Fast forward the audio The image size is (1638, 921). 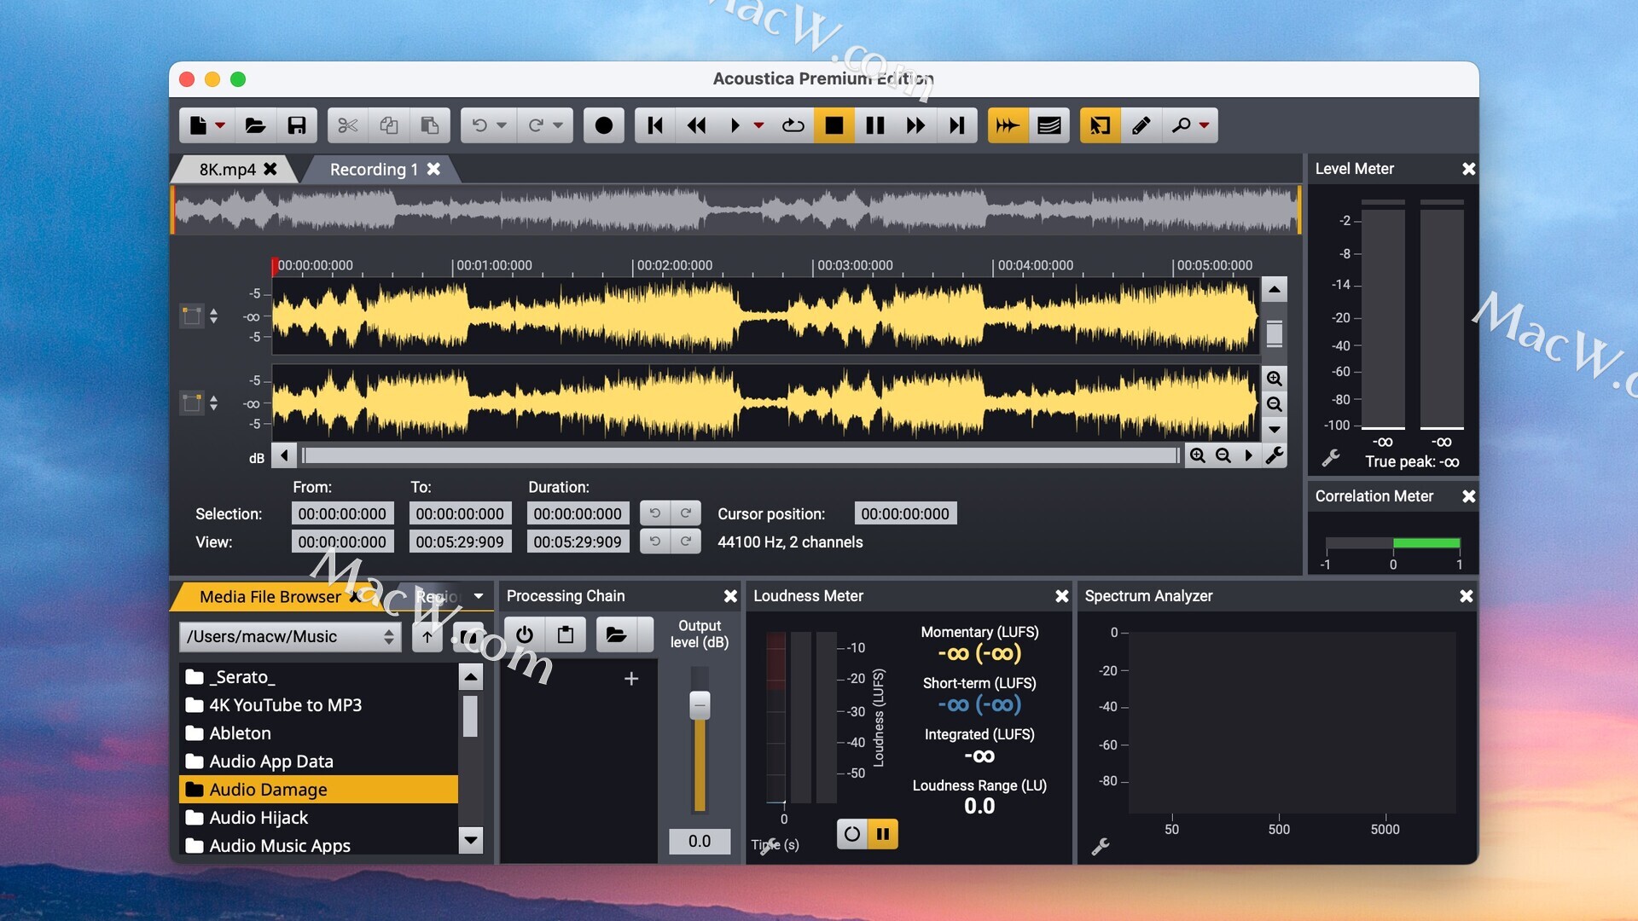click(x=915, y=126)
